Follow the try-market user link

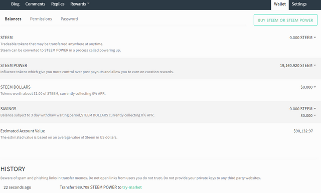point(132,187)
